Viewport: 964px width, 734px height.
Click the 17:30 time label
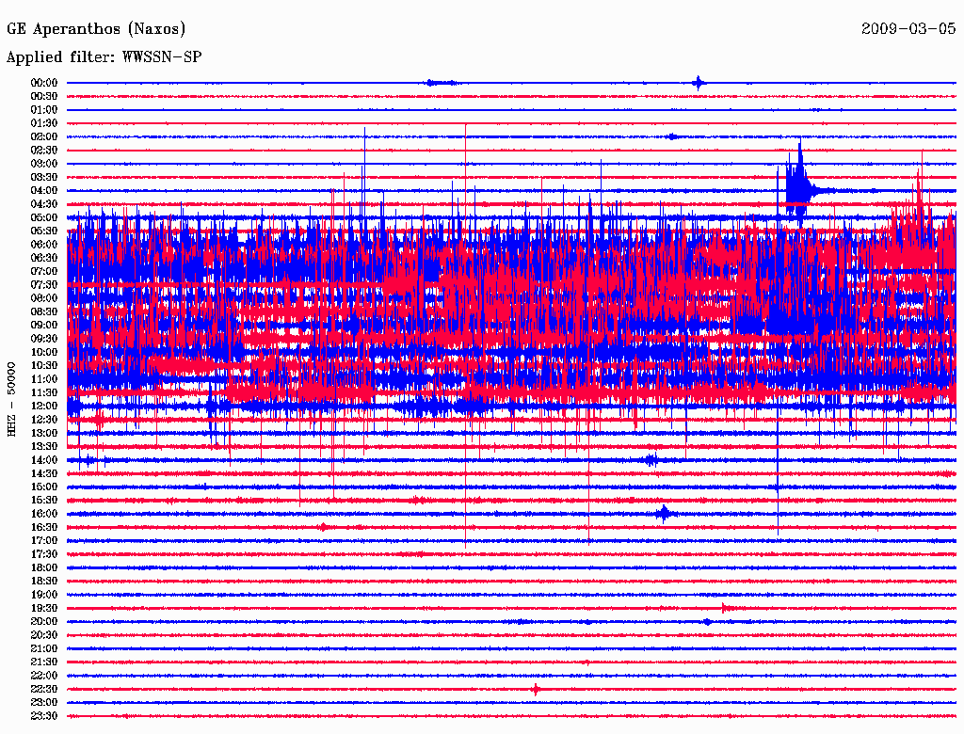[x=44, y=554]
